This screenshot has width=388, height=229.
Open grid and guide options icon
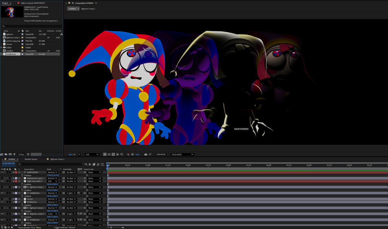click(121, 154)
